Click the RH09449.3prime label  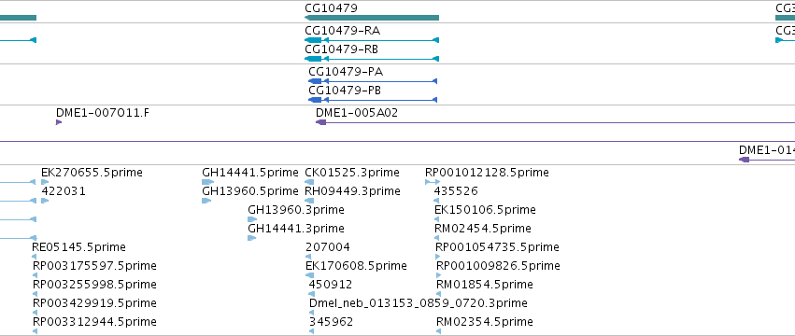tap(352, 191)
